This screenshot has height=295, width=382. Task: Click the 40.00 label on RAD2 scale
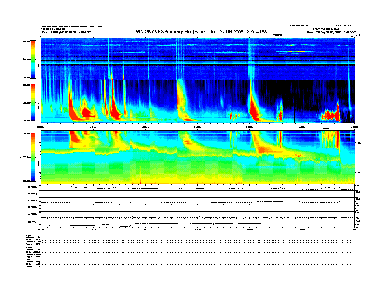pos(26,41)
